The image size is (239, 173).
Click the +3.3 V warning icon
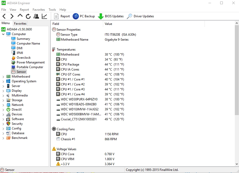[x=58, y=164]
